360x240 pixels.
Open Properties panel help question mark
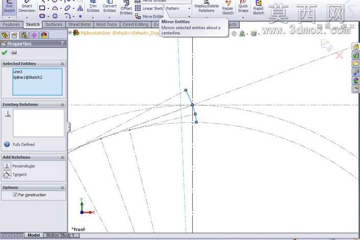click(62, 43)
